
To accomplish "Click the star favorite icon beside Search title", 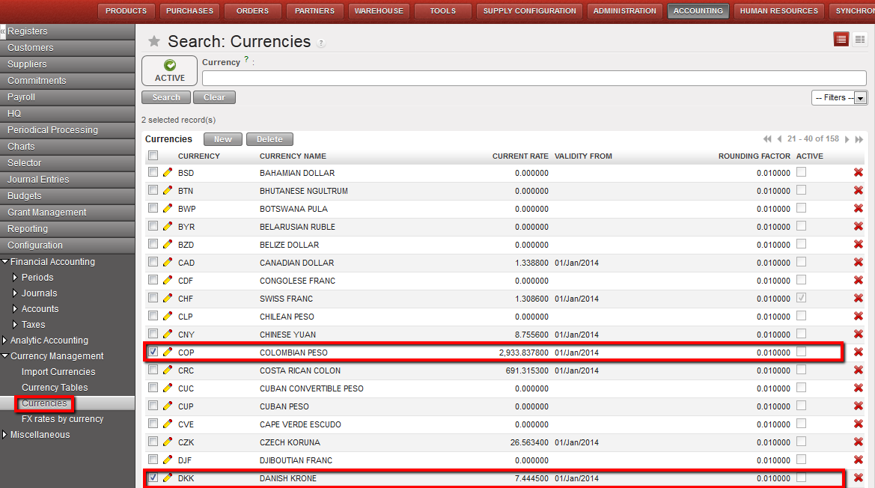I will coord(154,42).
